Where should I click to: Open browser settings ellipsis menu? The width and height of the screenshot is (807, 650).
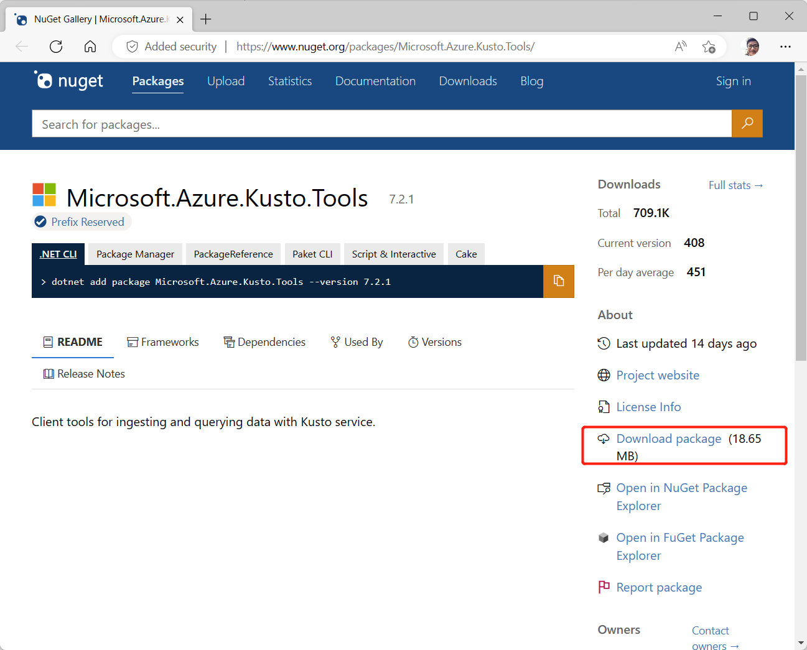click(x=785, y=47)
